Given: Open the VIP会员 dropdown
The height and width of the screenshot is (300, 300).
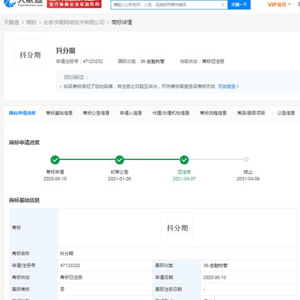Looking at the screenshot, I should tap(279, 4).
